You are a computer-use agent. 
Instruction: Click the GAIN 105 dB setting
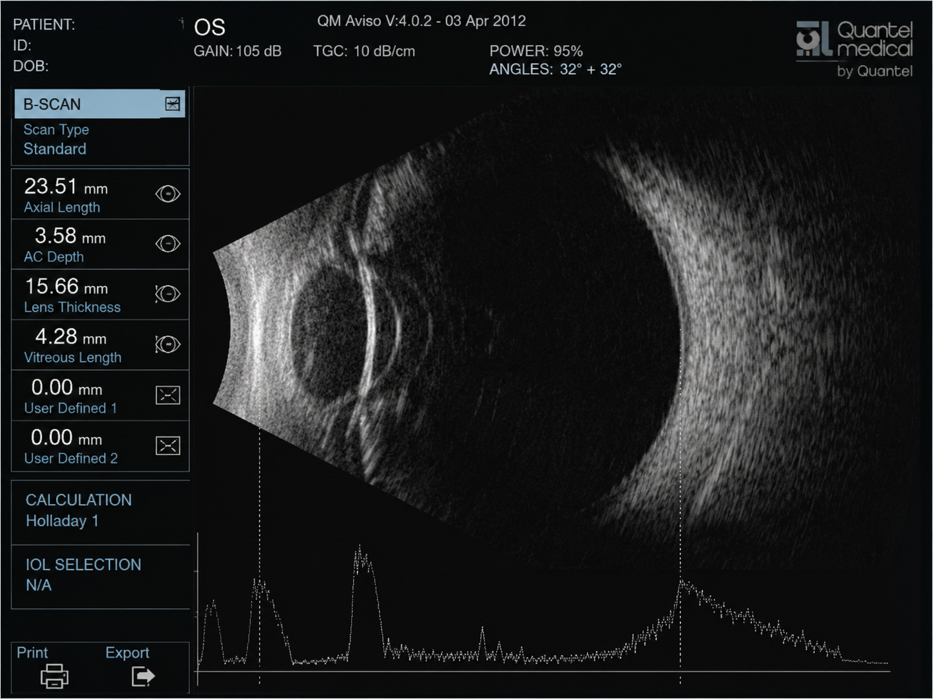[238, 51]
